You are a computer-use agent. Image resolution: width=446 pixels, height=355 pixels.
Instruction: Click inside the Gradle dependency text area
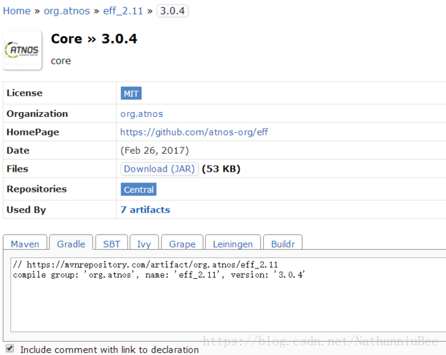[x=228, y=295]
